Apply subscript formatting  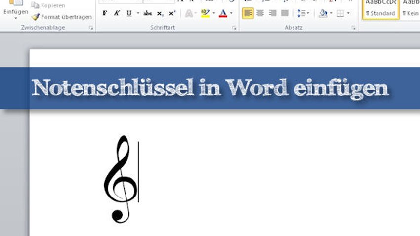point(160,13)
